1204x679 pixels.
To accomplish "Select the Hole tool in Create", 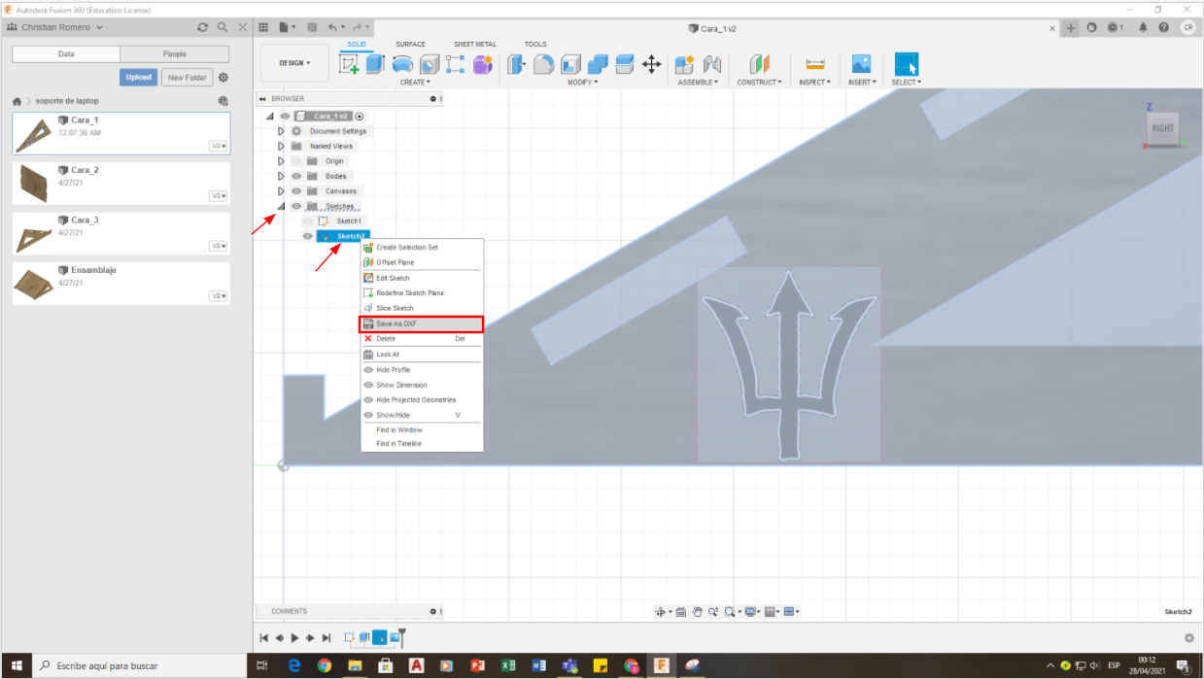I will tap(429, 64).
